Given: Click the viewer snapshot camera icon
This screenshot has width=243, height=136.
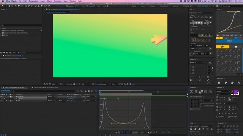Looking at the screenshot, I should click(x=74, y=84).
